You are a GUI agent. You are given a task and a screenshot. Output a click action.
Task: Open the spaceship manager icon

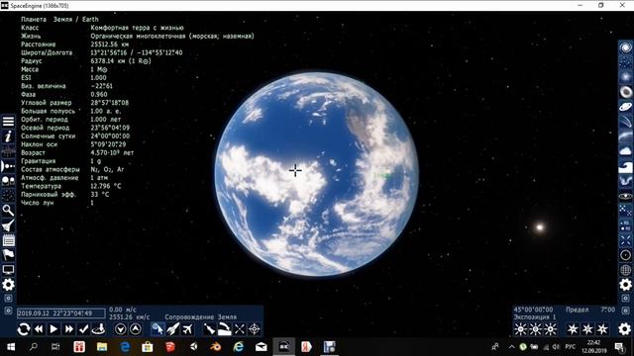(x=8, y=225)
